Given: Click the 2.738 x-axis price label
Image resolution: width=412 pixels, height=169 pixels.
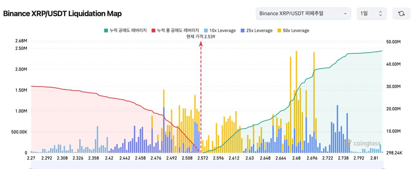Looking at the screenshot, I should coord(343,158).
